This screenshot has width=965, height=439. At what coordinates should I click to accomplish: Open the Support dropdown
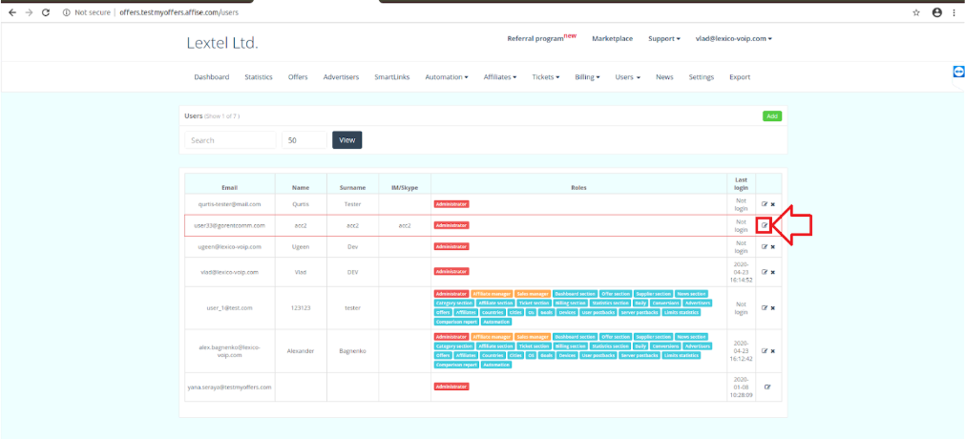point(664,38)
